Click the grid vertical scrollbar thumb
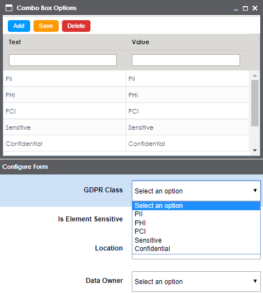The width and height of the screenshot is (263, 293). [x=255, y=103]
